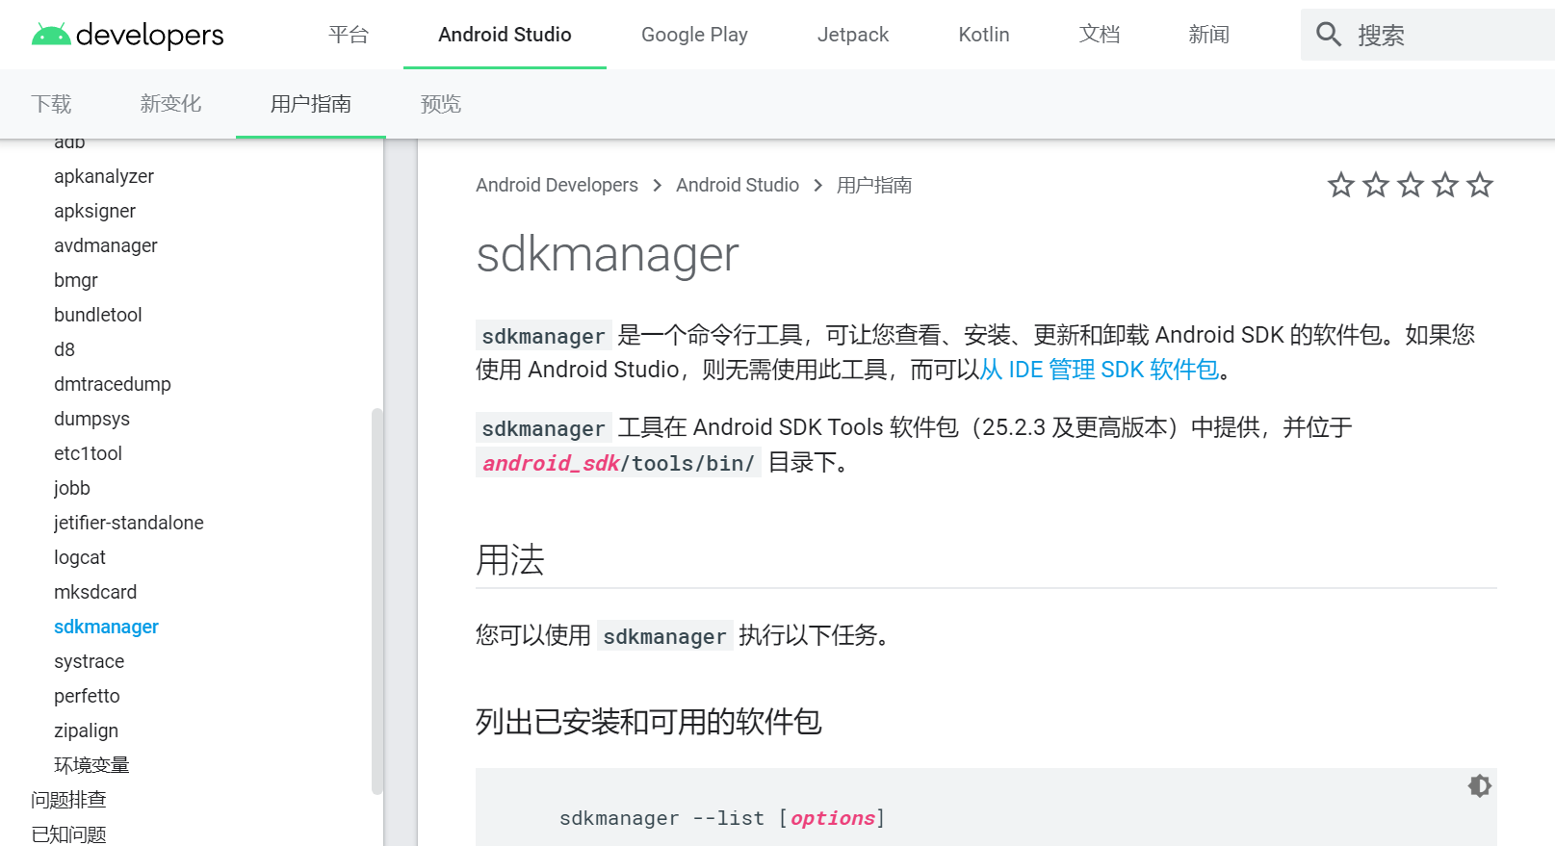Rate the page one star
This screenshot has width=1555, height=846.
(1341, 185)
